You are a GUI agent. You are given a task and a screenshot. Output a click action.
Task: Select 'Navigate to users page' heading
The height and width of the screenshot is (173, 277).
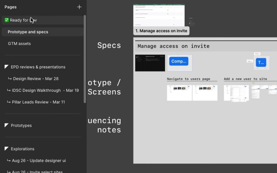pyautogui.click(x=189, y=79)
